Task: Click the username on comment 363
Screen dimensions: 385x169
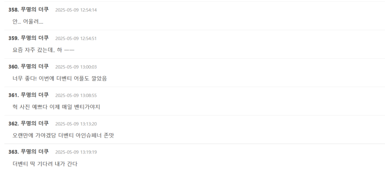Action: (35, 152)
